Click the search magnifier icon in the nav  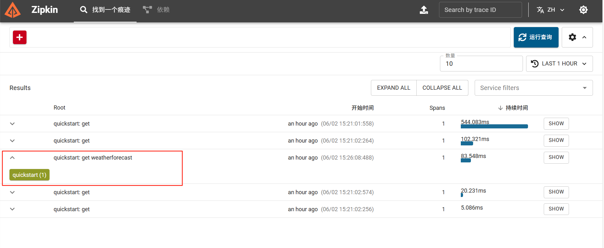tap(84, 10)
